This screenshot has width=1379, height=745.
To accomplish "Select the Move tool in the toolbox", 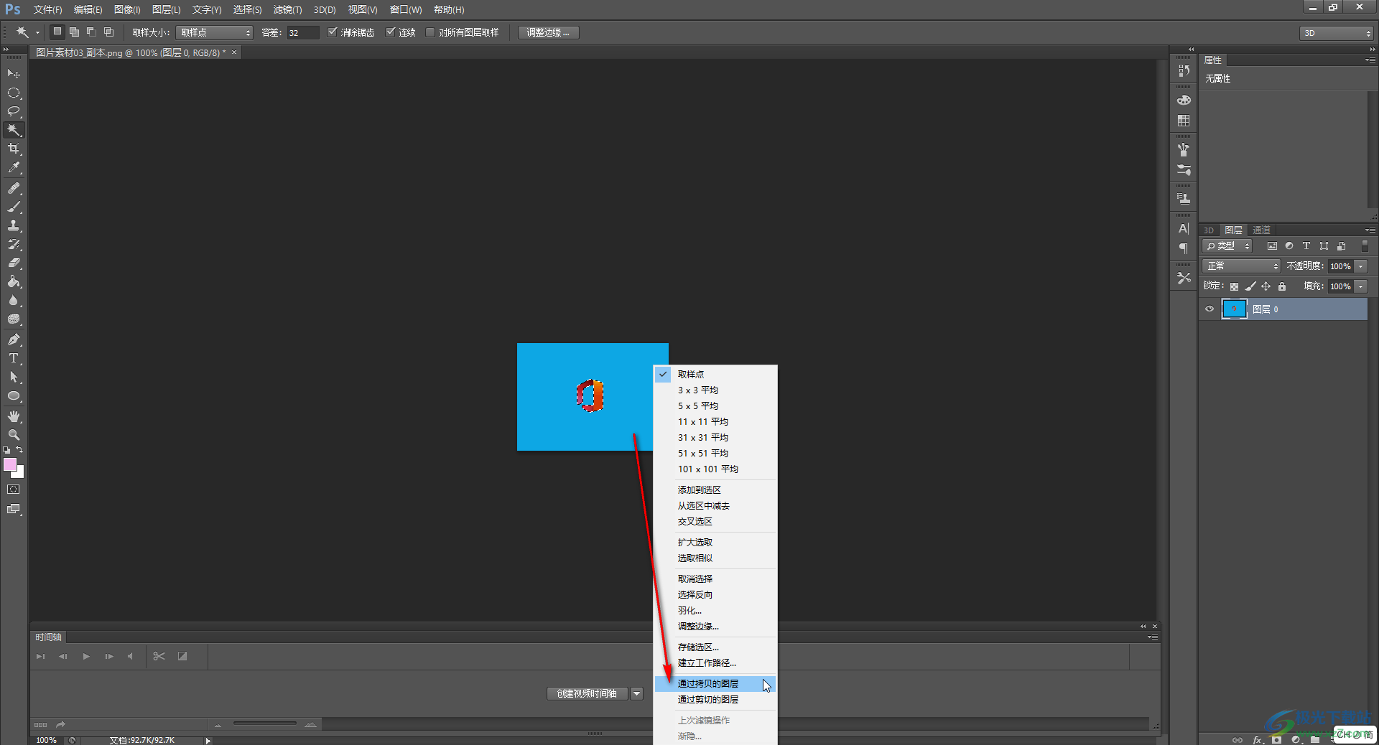I will click(14, 74).
